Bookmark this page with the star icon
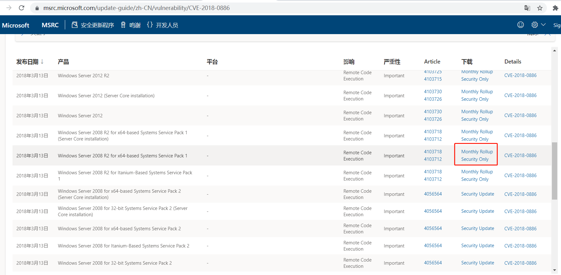561x275 pixels. [540, 8]
